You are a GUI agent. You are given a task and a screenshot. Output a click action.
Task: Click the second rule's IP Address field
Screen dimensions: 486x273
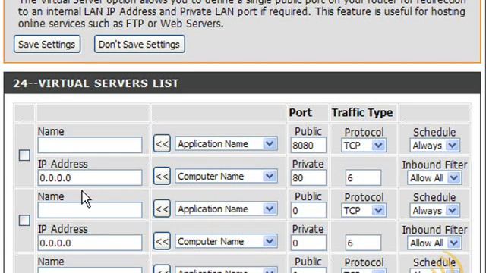pos(90,243)
